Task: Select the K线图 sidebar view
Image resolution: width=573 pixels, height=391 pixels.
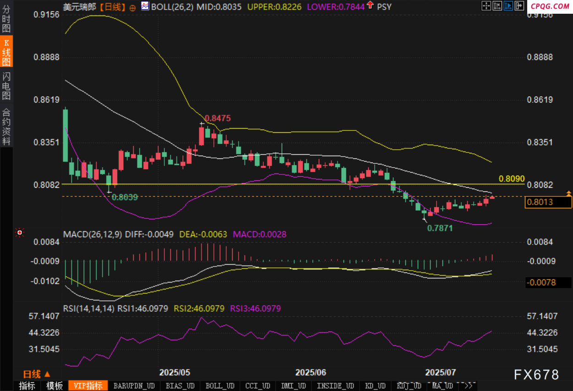Action: (x=6, y=53)
